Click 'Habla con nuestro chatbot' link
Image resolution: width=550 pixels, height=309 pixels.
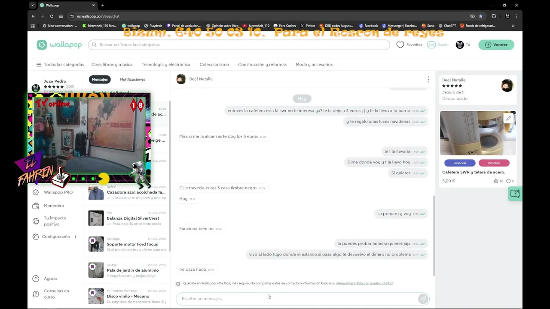coord(364,283)
